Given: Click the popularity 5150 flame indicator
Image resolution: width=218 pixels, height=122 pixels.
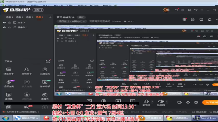Looking at the screenshot, I should 128,21.
